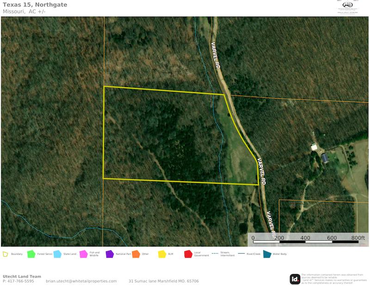
Task: Click the yellow Boundary legend icon
Action: [6, 254]
